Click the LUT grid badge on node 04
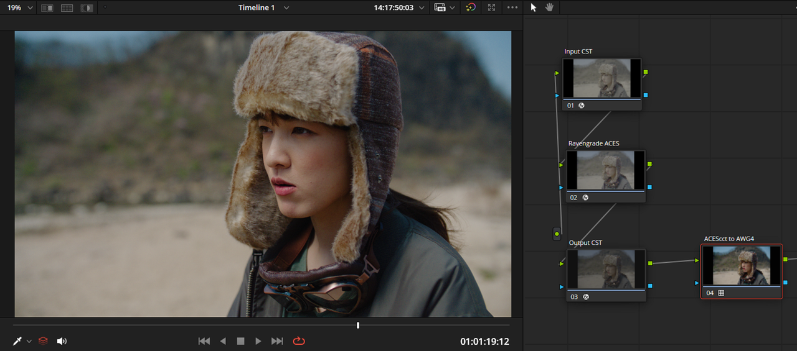This screenshot has height=351, width=797. [722, 293]
